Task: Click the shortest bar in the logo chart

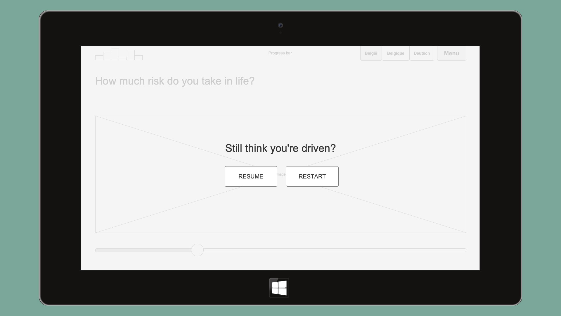Action: pyautogui.click(x=123, y=59)
